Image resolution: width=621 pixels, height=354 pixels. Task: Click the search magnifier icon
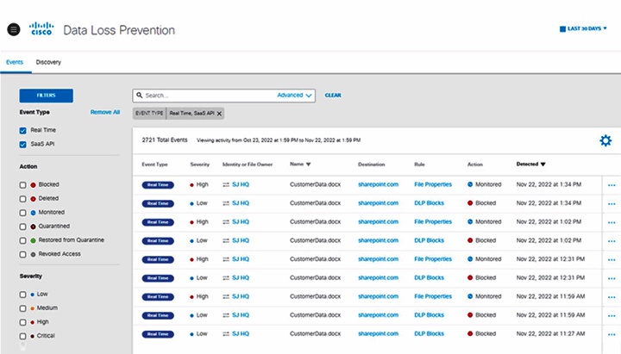coord(140,96)
